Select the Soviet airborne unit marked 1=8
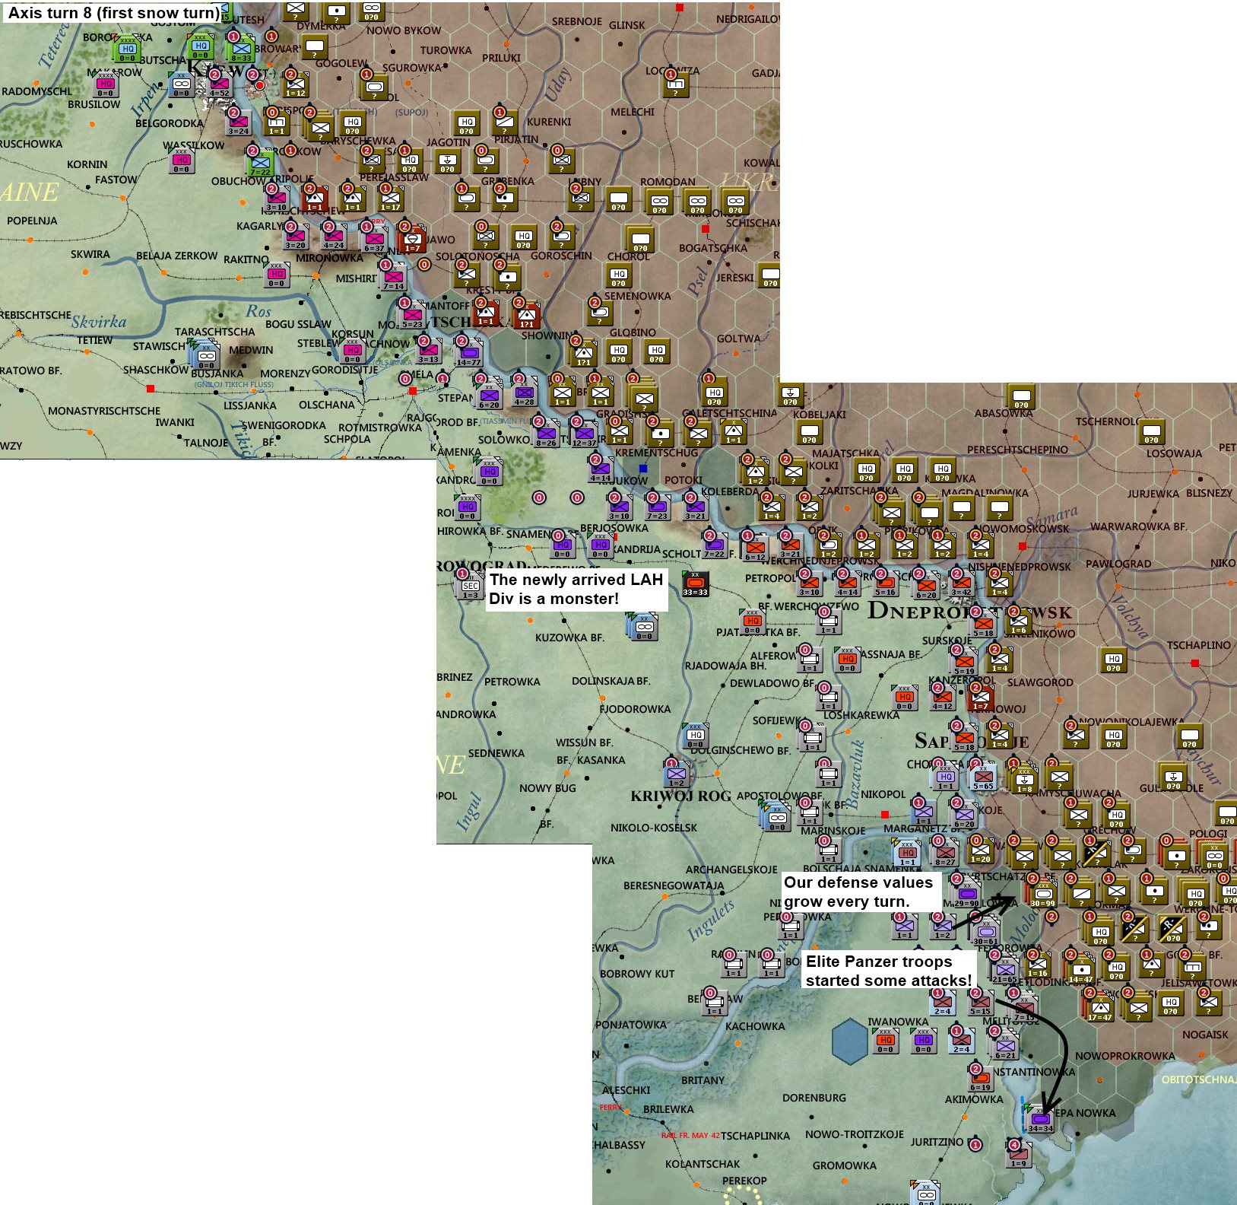1237x1205 pixels. coord(1025,781)
